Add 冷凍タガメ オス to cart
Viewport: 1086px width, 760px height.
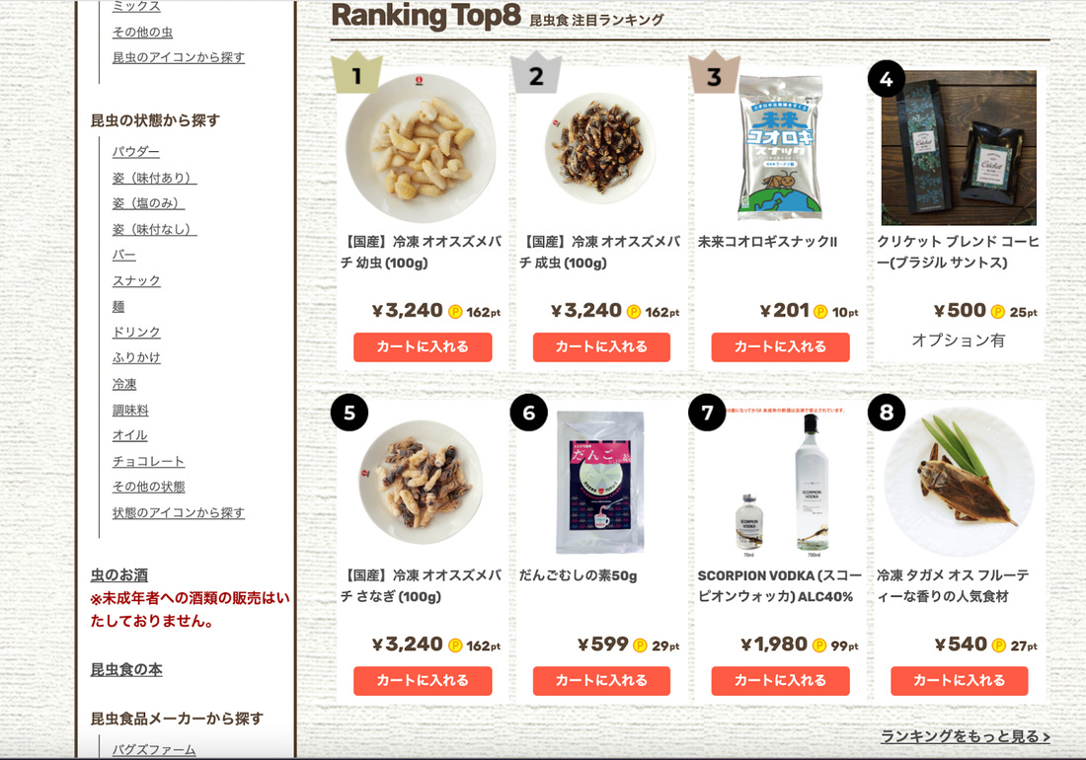pos(960,680)
